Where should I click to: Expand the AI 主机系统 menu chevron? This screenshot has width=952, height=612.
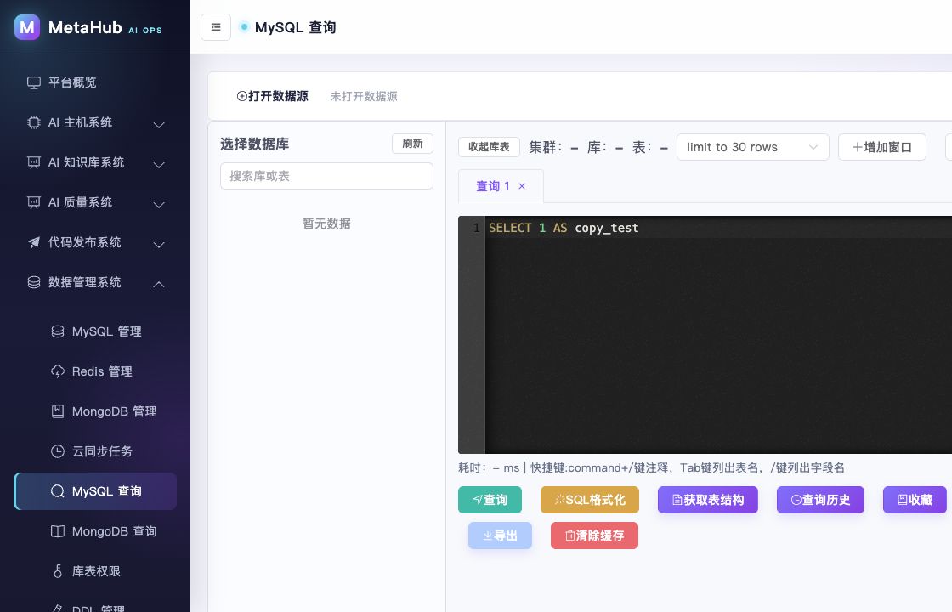159,124
